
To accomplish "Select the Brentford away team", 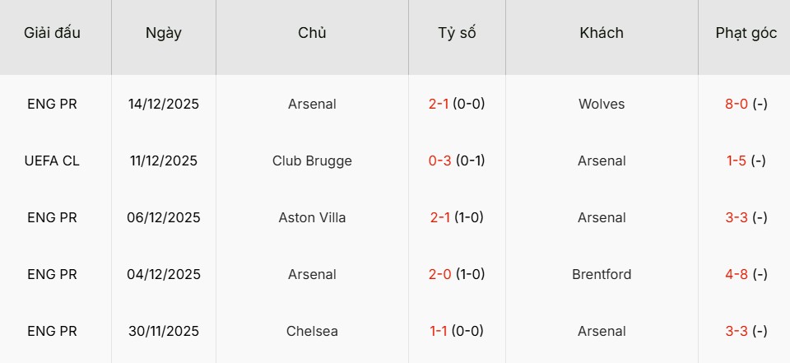I will (x=602, y=274).
